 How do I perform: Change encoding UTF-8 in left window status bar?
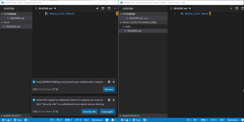click(78, 120)
